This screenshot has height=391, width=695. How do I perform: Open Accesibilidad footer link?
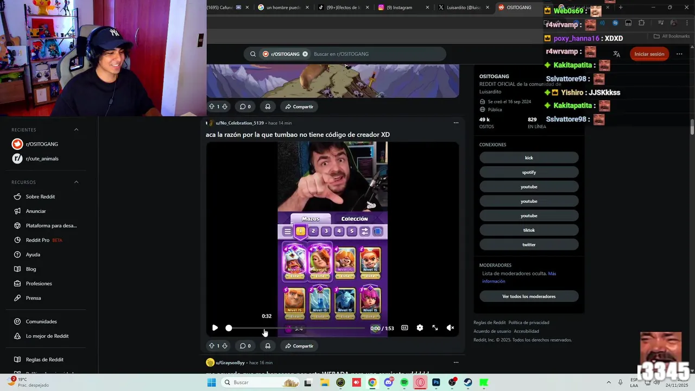point(526,331)
